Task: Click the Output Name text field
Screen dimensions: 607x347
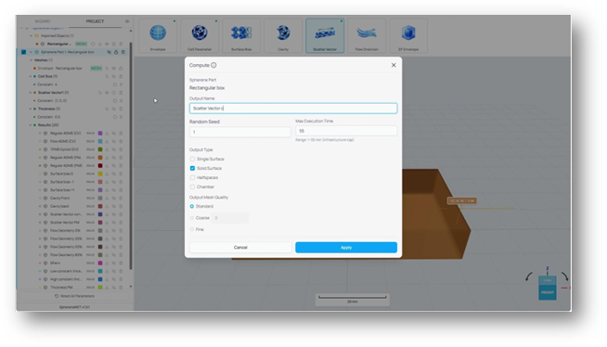Action: pos(293,109)
